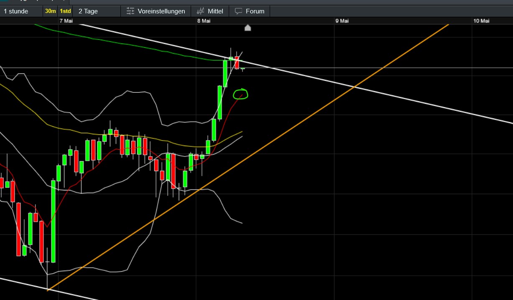Click the pentagon marker above the breakout candle
The image size is (513, 300).
click(248, 28)
